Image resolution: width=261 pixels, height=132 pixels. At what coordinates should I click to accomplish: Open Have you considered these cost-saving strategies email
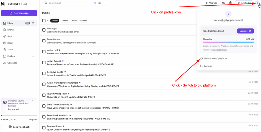point(83,108)
